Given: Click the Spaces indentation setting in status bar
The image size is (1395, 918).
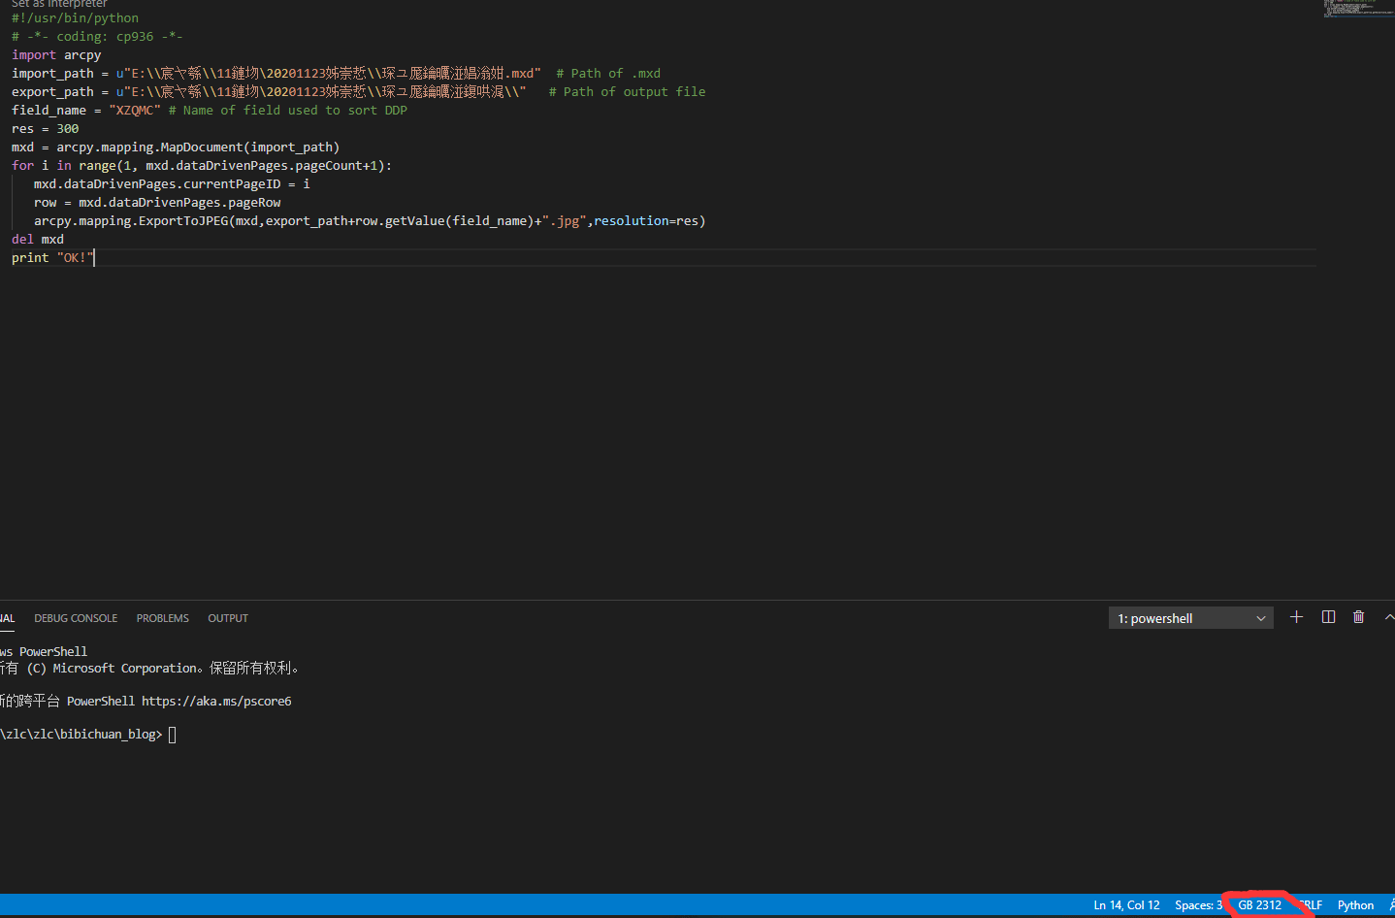Looking at the screenshot, I should [x=1197, y=905].
